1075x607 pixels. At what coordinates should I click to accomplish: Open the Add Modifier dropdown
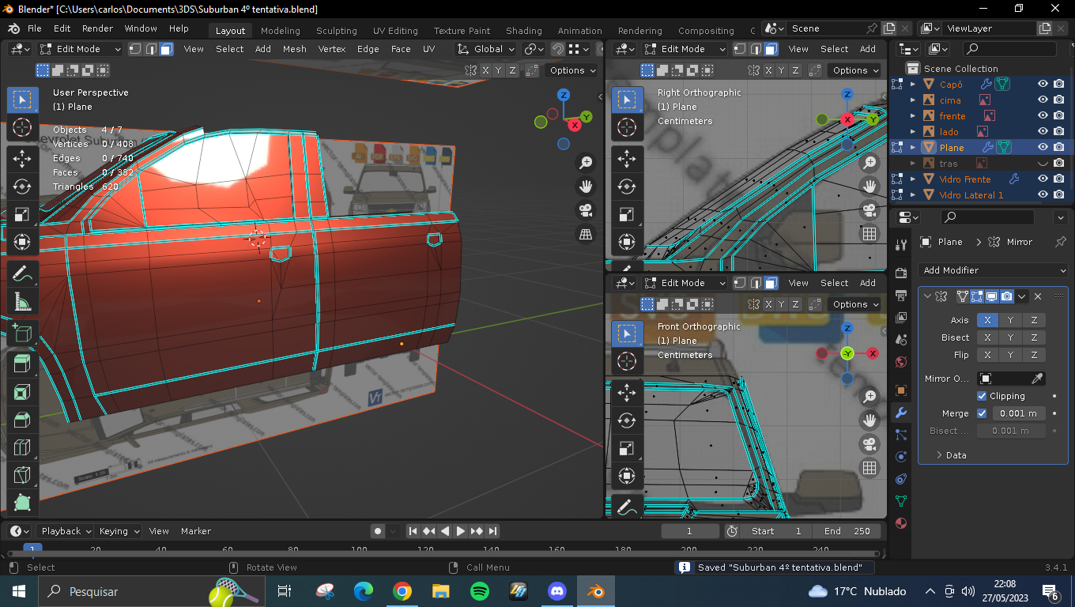tap(994, 270)
